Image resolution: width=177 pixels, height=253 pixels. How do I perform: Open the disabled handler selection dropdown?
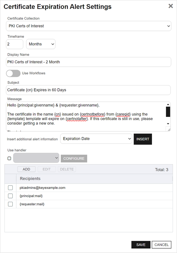pos(36,158)
